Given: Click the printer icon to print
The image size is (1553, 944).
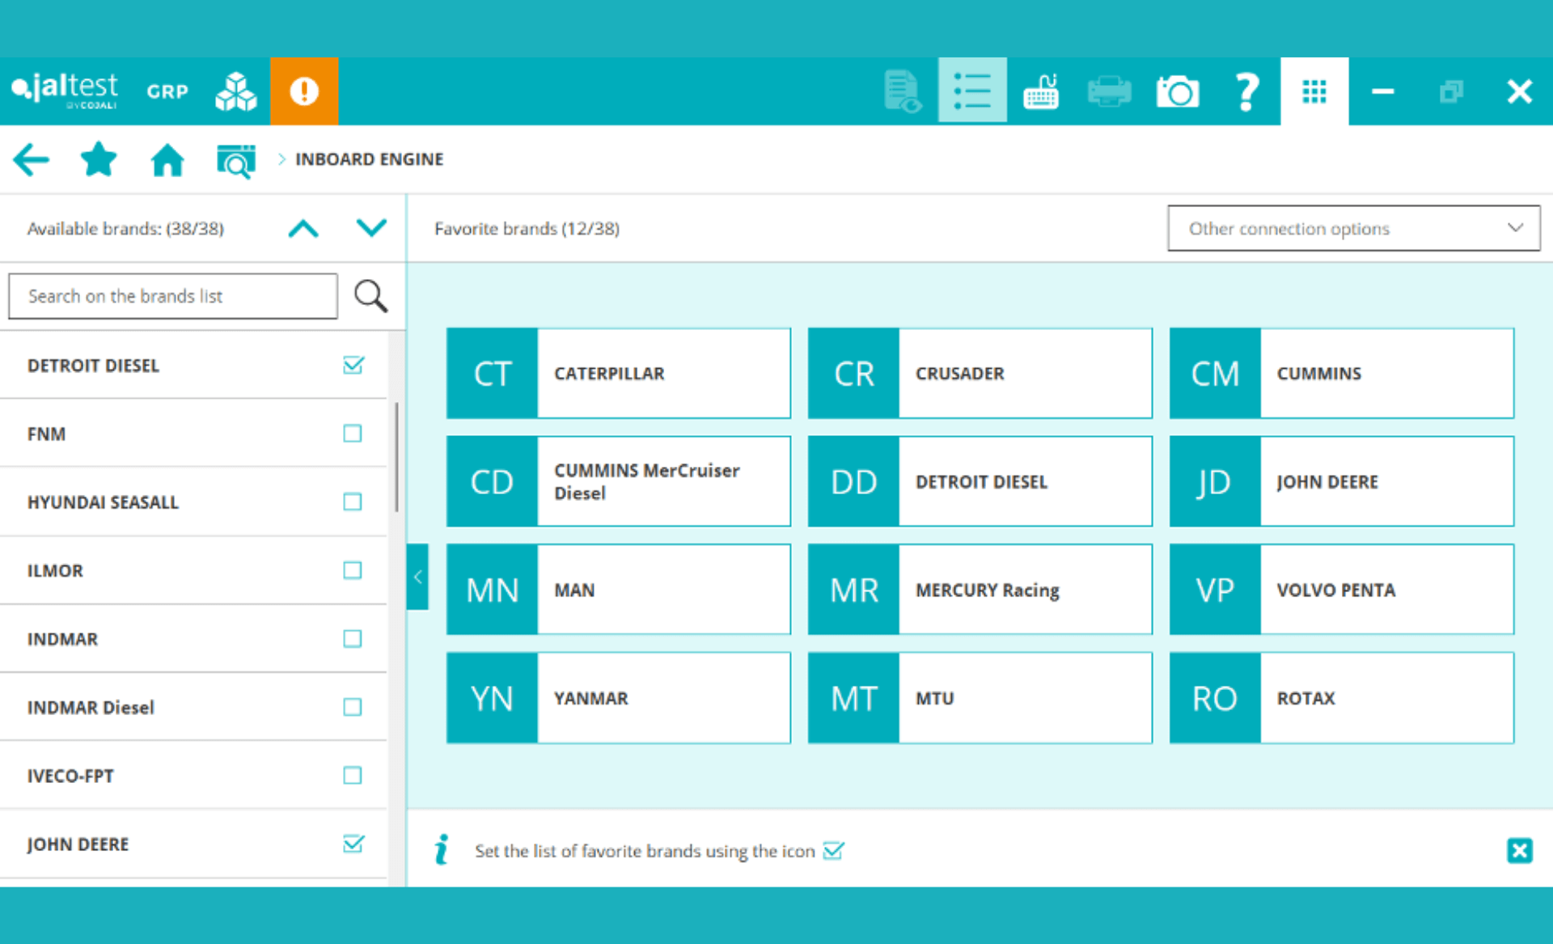Looking at the screenshot, I should coord(1109,91).
